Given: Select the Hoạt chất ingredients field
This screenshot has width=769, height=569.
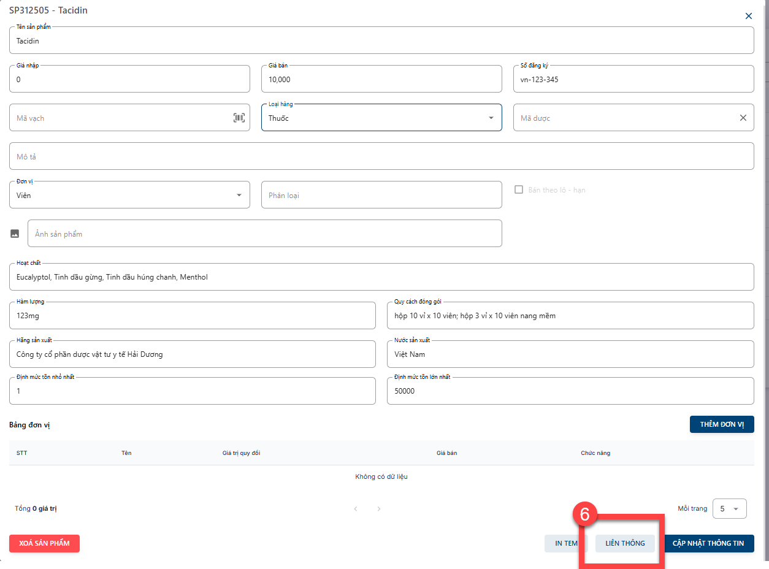Looking at the screenshot, I should click(380, 277).
